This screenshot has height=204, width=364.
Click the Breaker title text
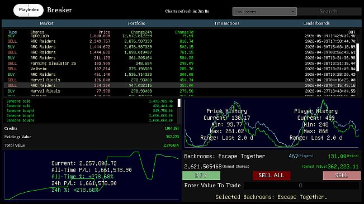(59, 10)
